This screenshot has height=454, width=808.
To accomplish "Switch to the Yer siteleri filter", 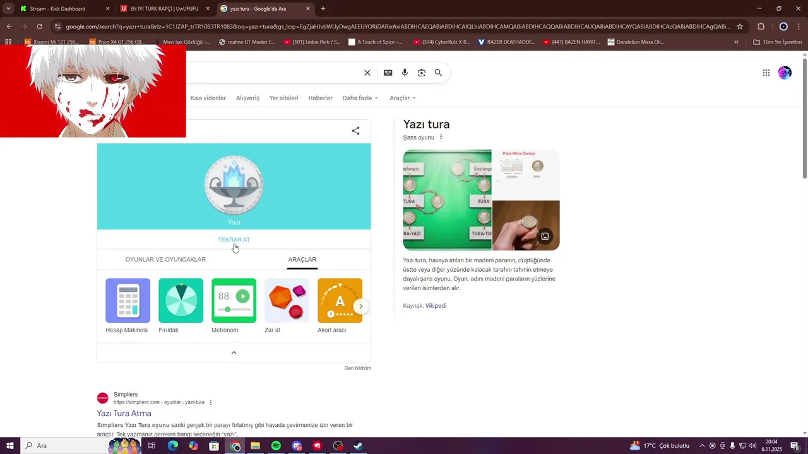I will pyautogui.click(x=283, y=98).
